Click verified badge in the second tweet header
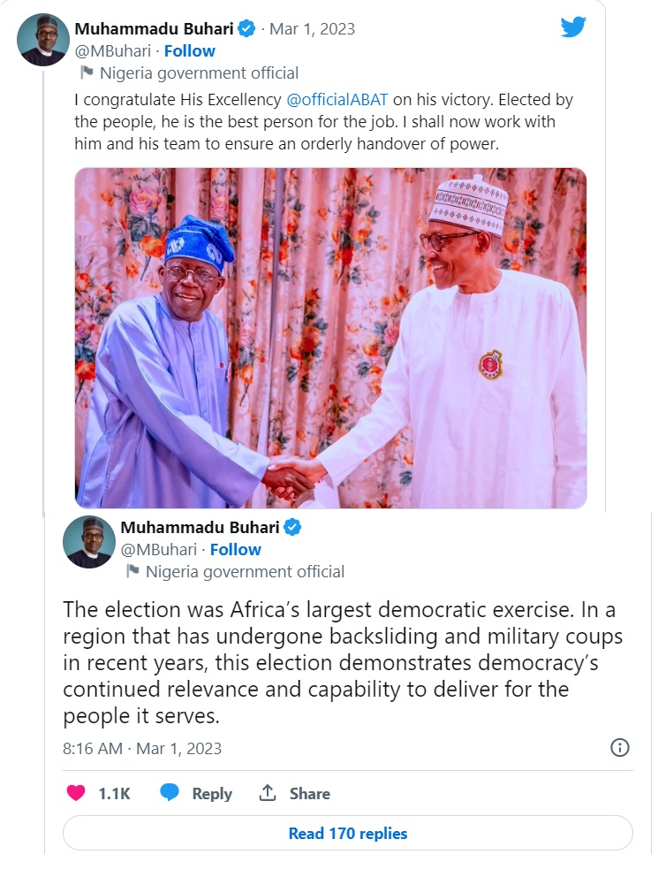The height and width of the screenshot is (885, 658). pos(292,528)
